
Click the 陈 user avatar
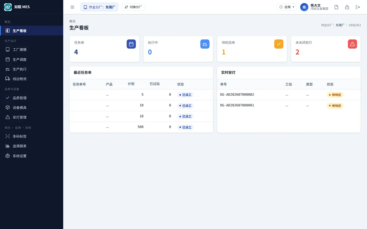coord(304,7)
